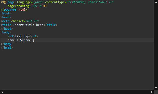Place cursor in 'language="java"' attribute
Screen dimensions: 158x94
30,2
